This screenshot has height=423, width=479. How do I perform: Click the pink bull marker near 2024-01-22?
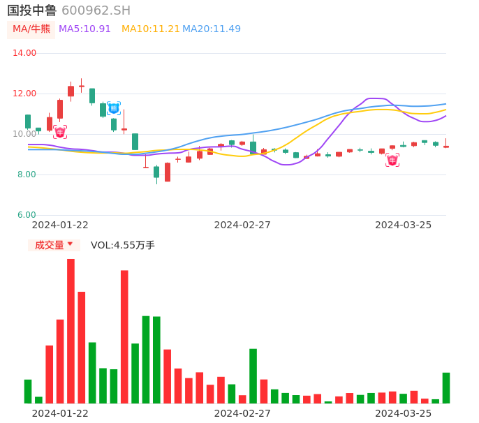pyautogui.click(x=60, y=132)
